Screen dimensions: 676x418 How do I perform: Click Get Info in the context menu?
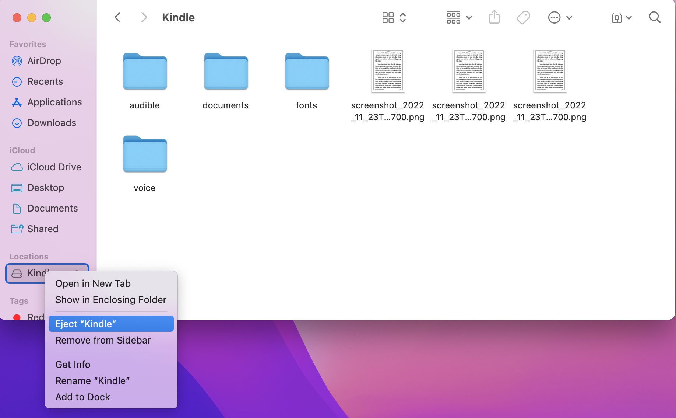click(73, 364)
